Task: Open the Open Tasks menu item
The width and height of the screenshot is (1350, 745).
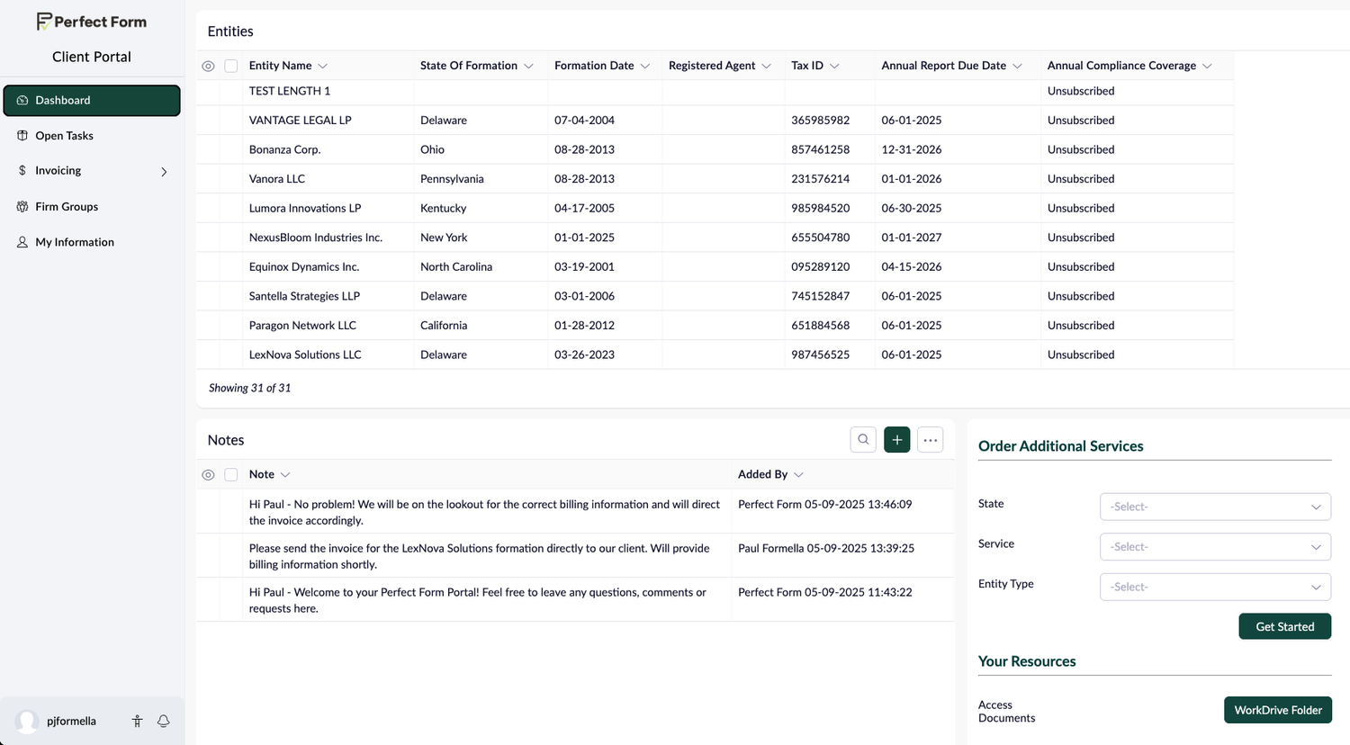Action: tap(92, 136)
